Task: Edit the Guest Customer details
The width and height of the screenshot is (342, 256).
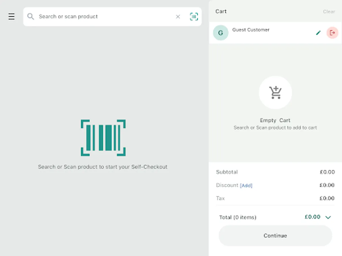Action: (318, 33)
